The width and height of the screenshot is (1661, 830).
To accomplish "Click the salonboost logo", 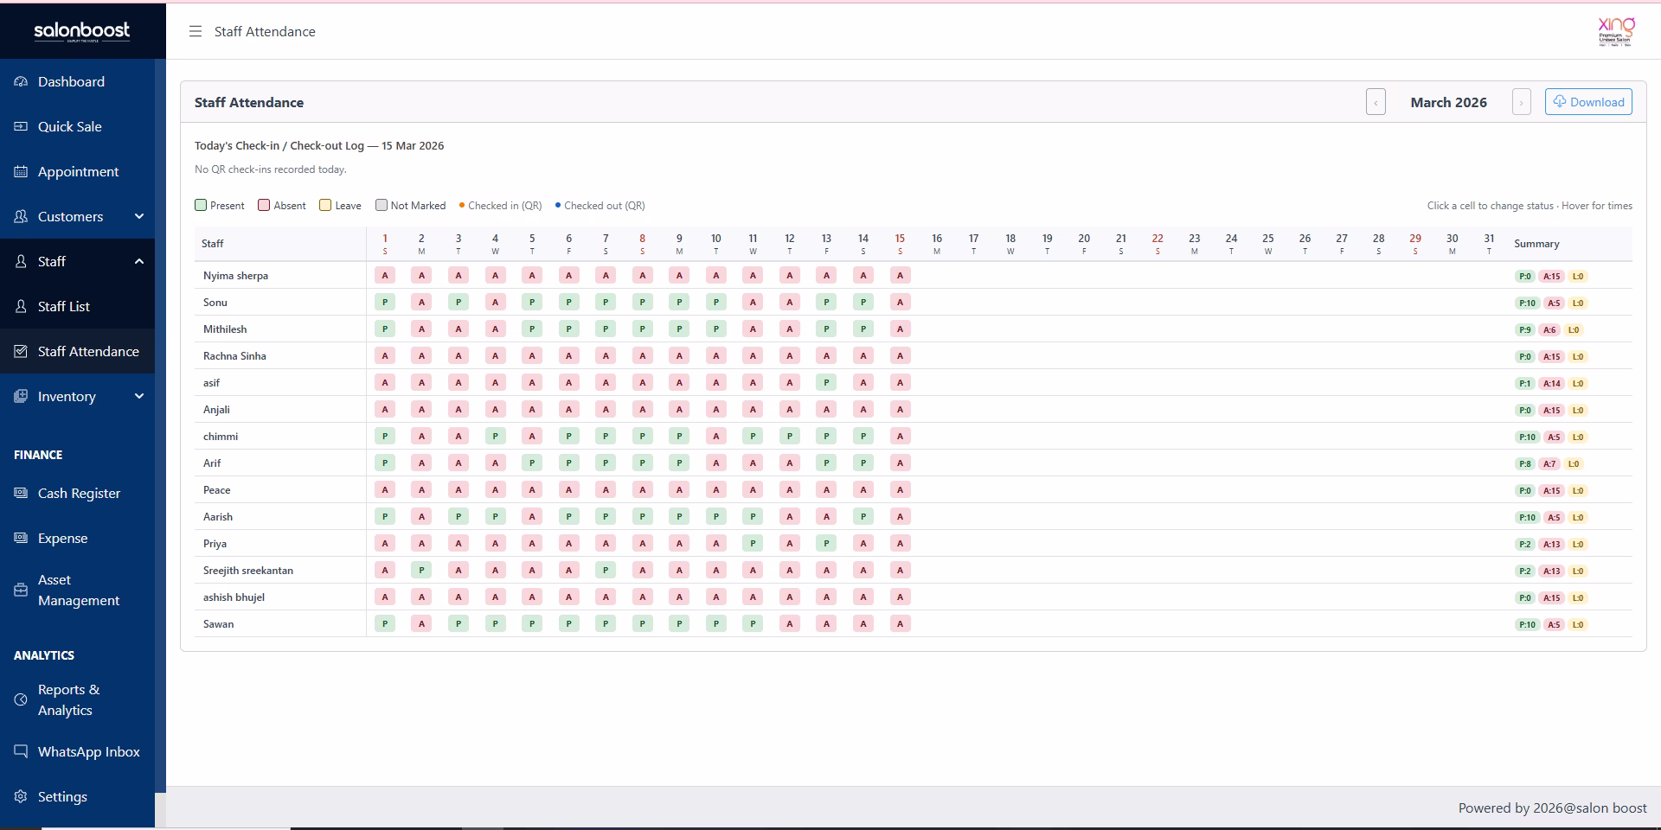I will (82, 31).
